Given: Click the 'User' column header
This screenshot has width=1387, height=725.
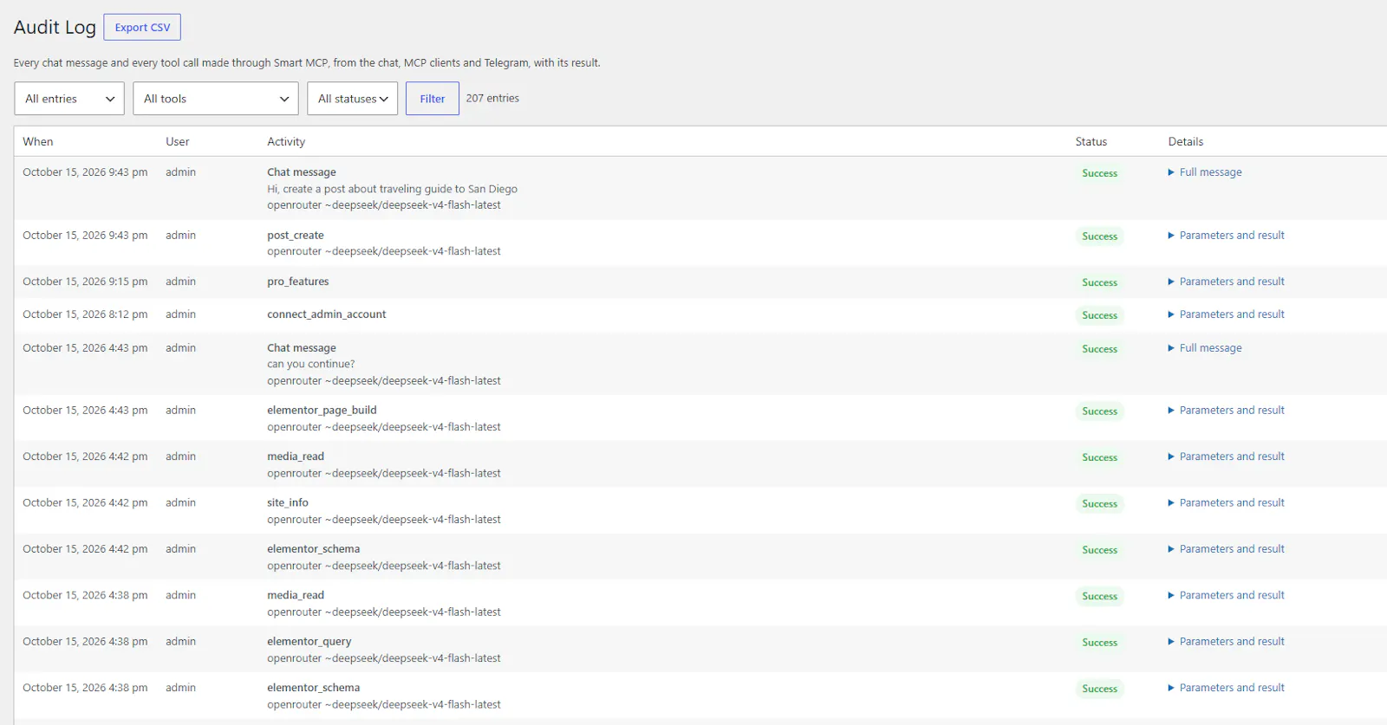Looking at the screenshot, I should click(178, 141).
